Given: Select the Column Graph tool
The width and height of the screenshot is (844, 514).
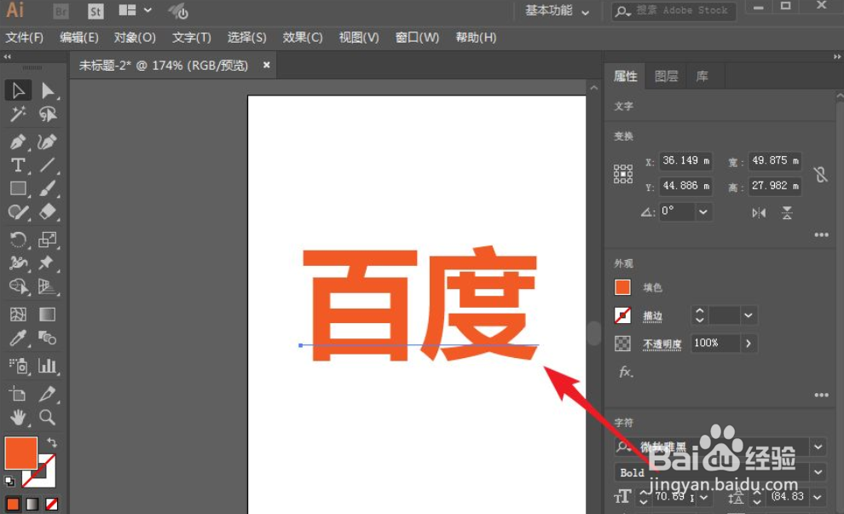Looking at the screenshot, I should coord(48,366).
